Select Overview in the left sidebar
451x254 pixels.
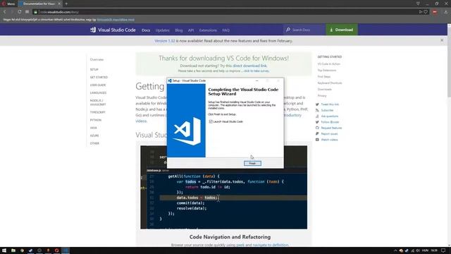[x=97, y=59]
